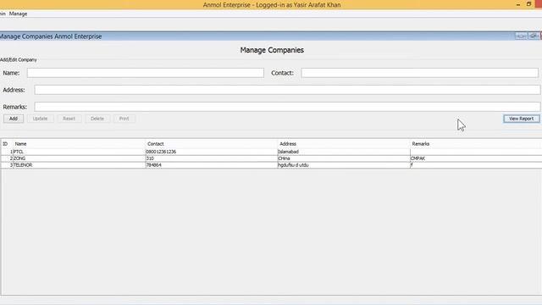Sort by the Address column header

coord(344,143)
